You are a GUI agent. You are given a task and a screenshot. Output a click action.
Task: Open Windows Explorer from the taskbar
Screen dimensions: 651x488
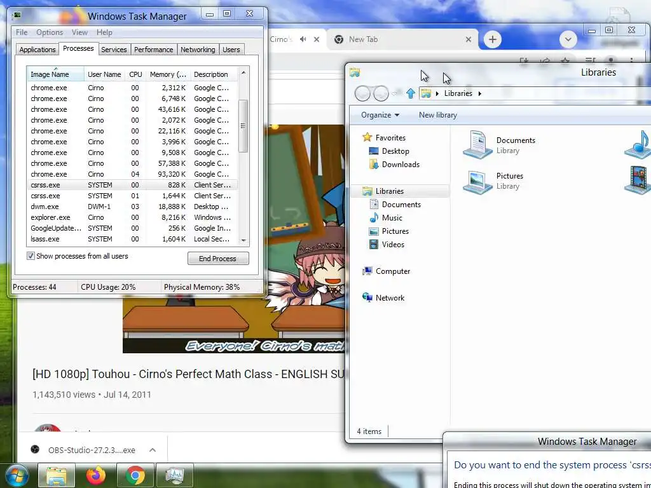[57, 476]
